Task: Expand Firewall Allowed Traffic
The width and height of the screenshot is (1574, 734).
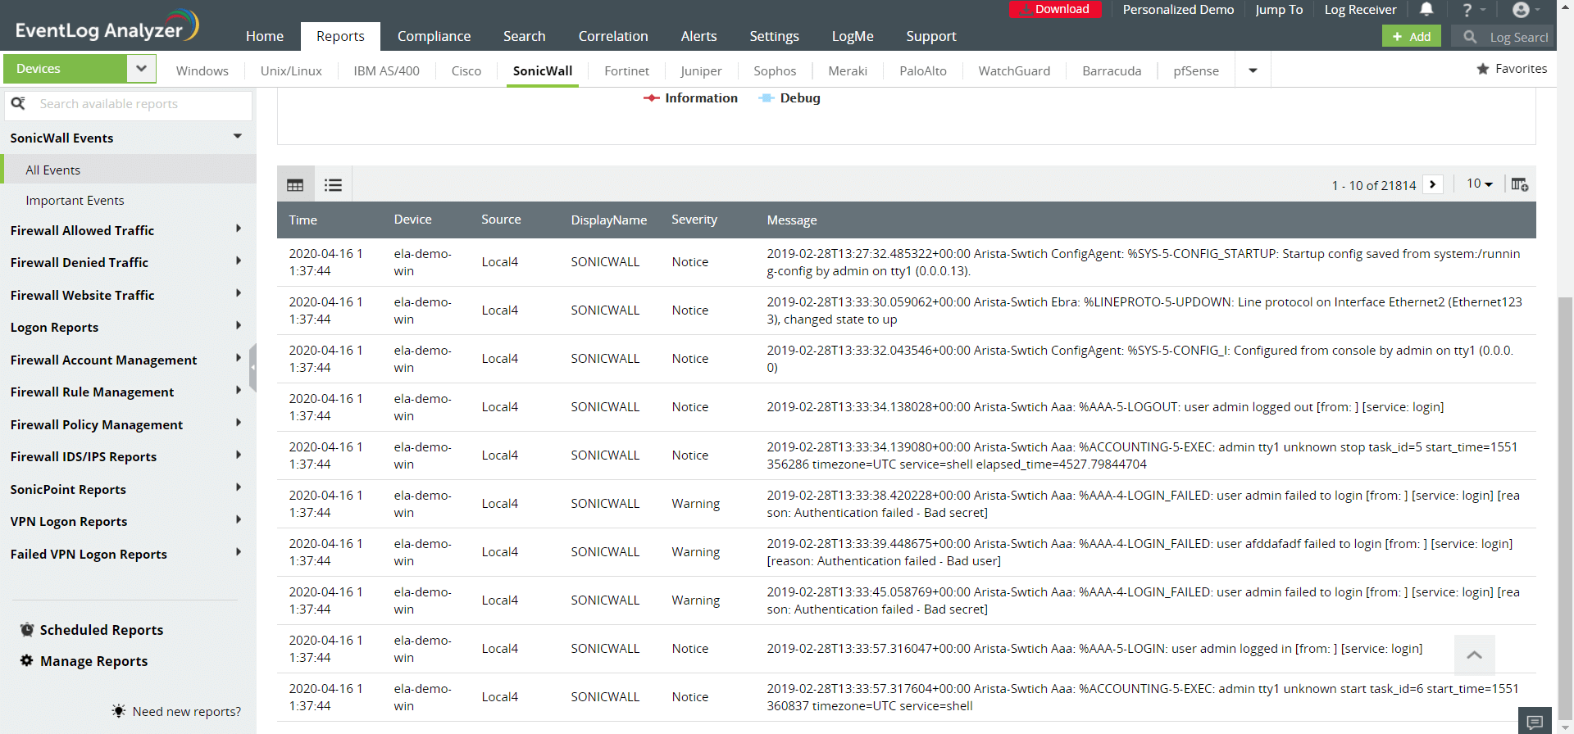Action: click(239, 229)
